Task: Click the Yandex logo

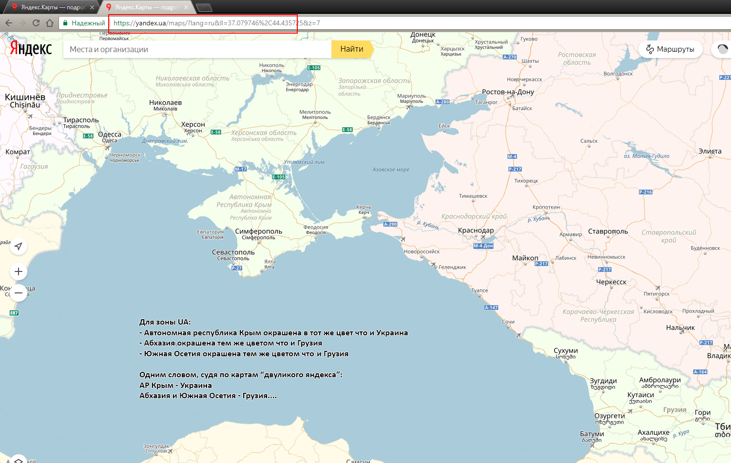Action: (x=31, y=49)
